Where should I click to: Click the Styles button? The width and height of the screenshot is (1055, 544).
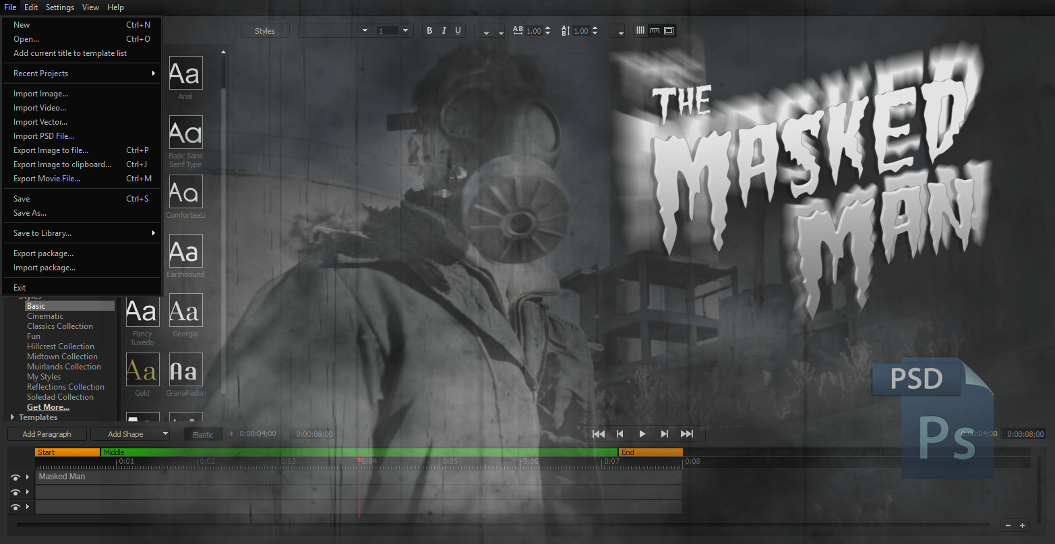pos(265,31)
